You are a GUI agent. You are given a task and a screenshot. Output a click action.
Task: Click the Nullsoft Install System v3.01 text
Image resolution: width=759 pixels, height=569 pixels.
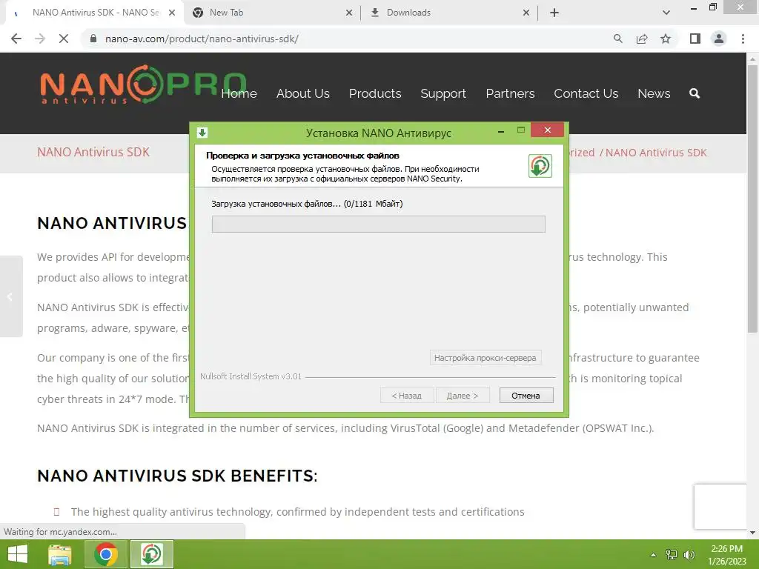tap(251, 376)
